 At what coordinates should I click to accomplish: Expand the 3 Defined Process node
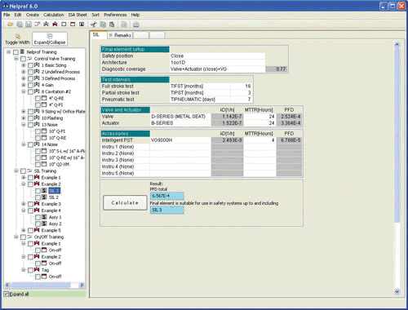(x=24, y=78)
